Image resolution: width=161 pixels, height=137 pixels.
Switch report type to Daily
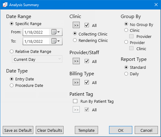(x=126, y=74)
